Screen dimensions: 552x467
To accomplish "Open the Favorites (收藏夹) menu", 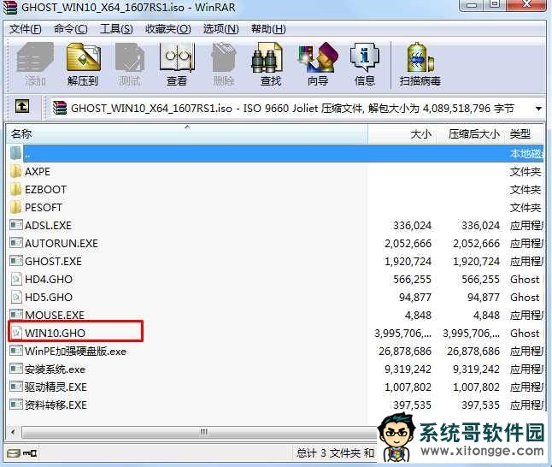I will pos(168,28).
